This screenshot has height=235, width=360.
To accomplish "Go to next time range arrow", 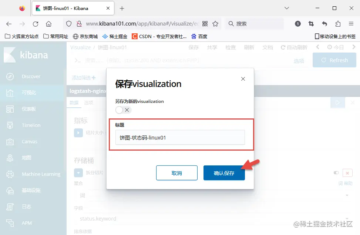I will 354,47.
